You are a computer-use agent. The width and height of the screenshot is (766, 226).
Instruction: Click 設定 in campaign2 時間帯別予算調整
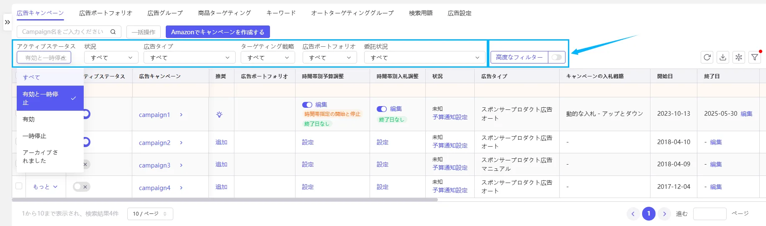(x=308, y=142)
